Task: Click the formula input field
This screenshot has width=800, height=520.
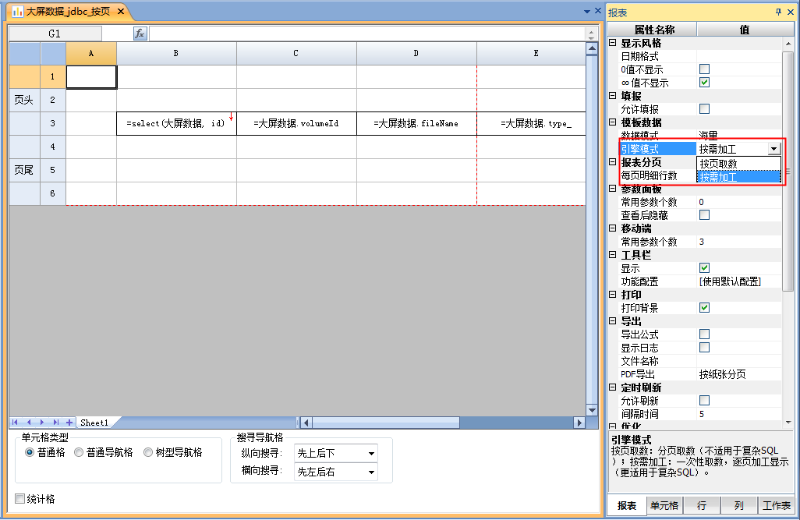Action: [x=366, y=34]
